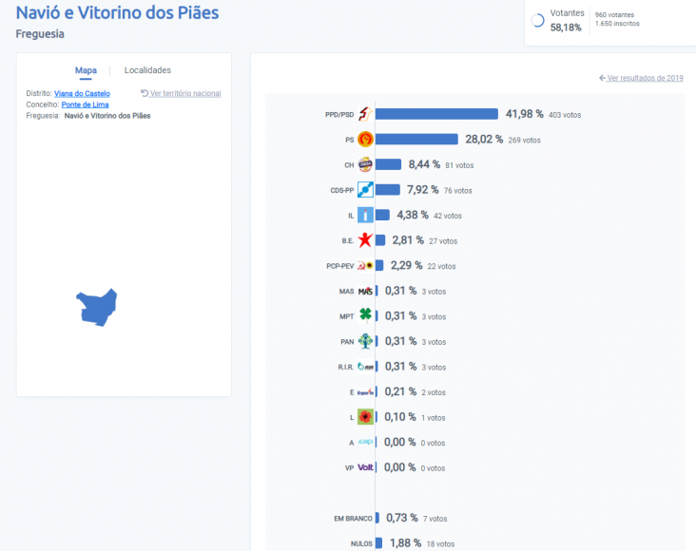Image resolution: width=696 pixels, height=551 pixels.
Task: Click the CH party logo
Action: (x=364, y=164)
